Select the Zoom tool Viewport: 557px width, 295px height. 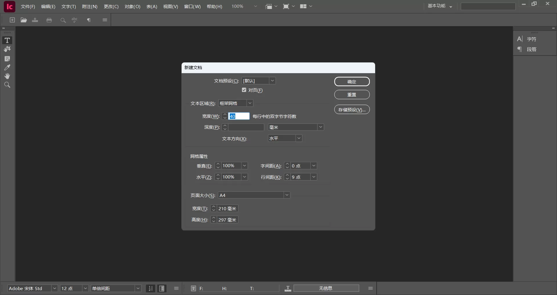(x=7, y=85)
